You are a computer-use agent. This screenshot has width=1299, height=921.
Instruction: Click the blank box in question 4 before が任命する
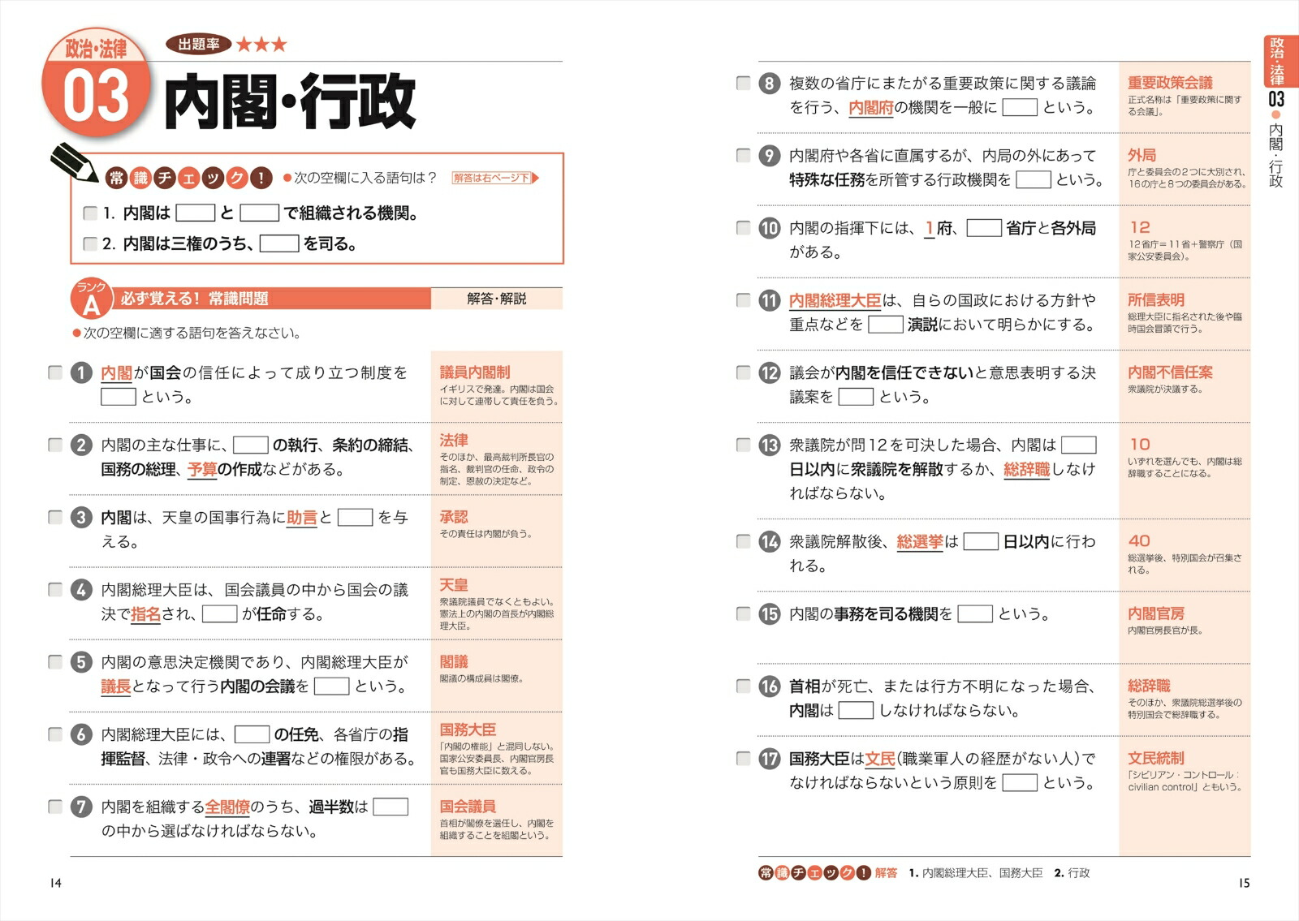tap(219, 613)
